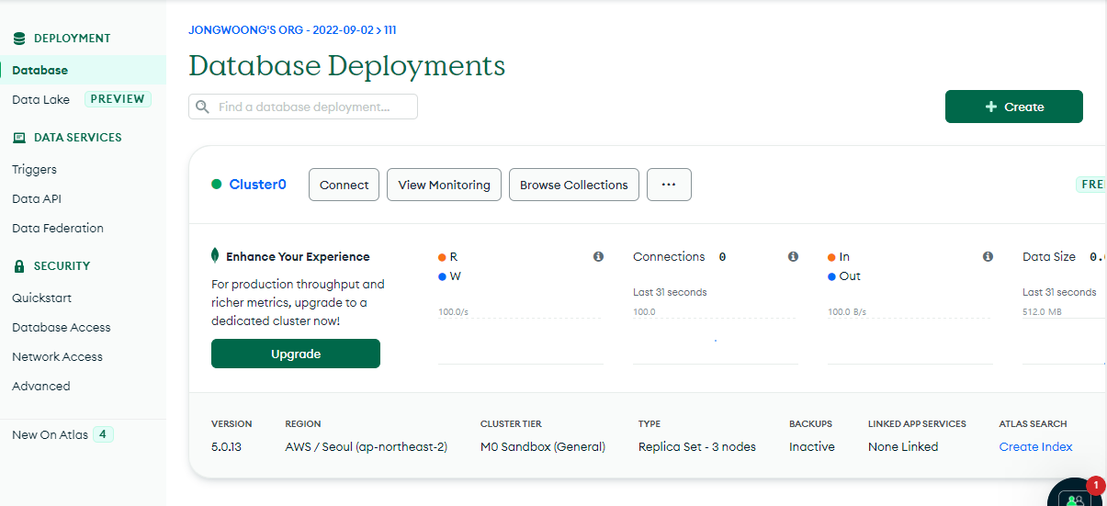Click the Database Deployments heading
This screenshot has width=1107, height=506.
(x=347, y=66)
